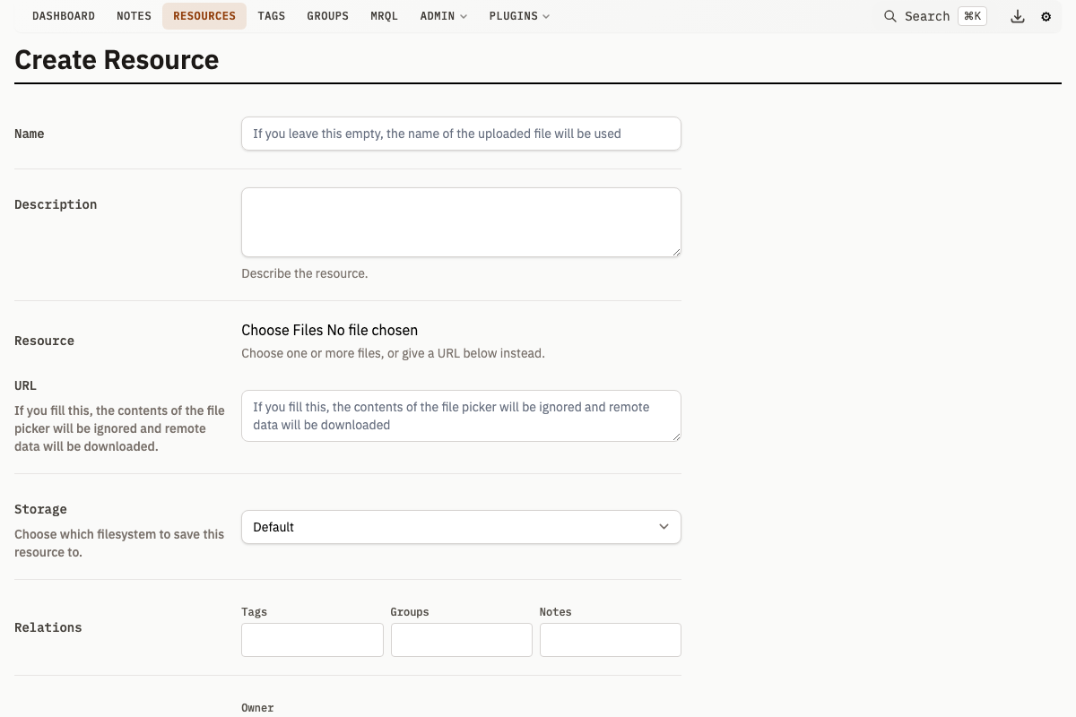Click the 'Create Resource' heading

coord(117,59)
